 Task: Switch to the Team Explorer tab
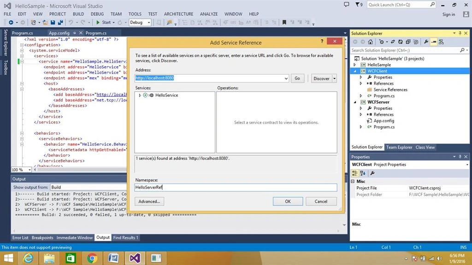[399, 147]
